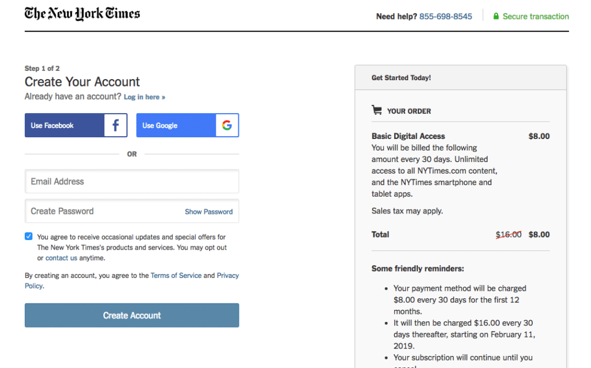The image size is (591, 368).
Task: Uncheck the occasional updates checkbox
Action: [29, 236]
